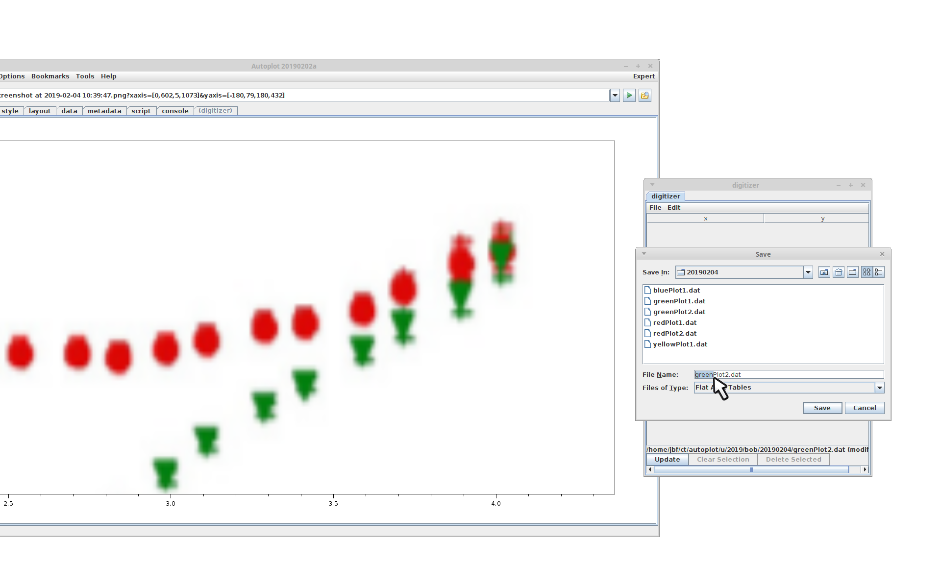
Task: Switch to the metadata tab
Action: point(104,111)
